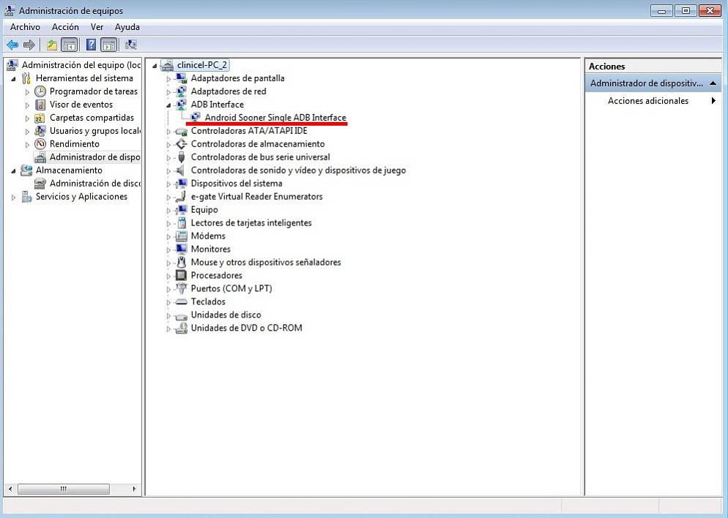Toggle the show/hide Action pane button

click(x=108, y=45)
